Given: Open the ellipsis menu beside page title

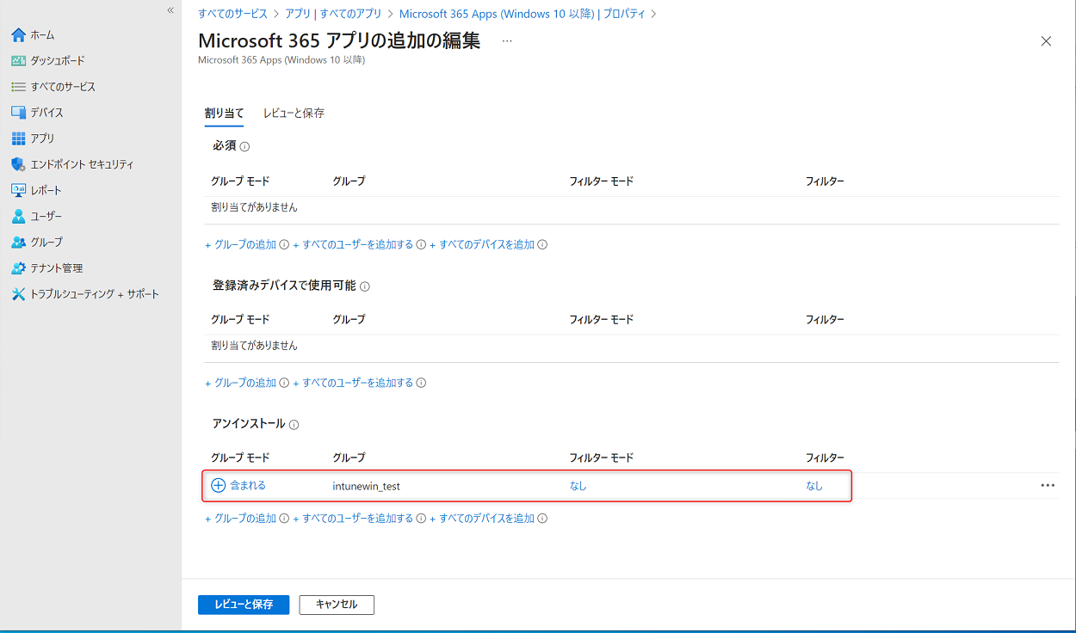Looking at the screenshot, I should click(x=506, y=41).
